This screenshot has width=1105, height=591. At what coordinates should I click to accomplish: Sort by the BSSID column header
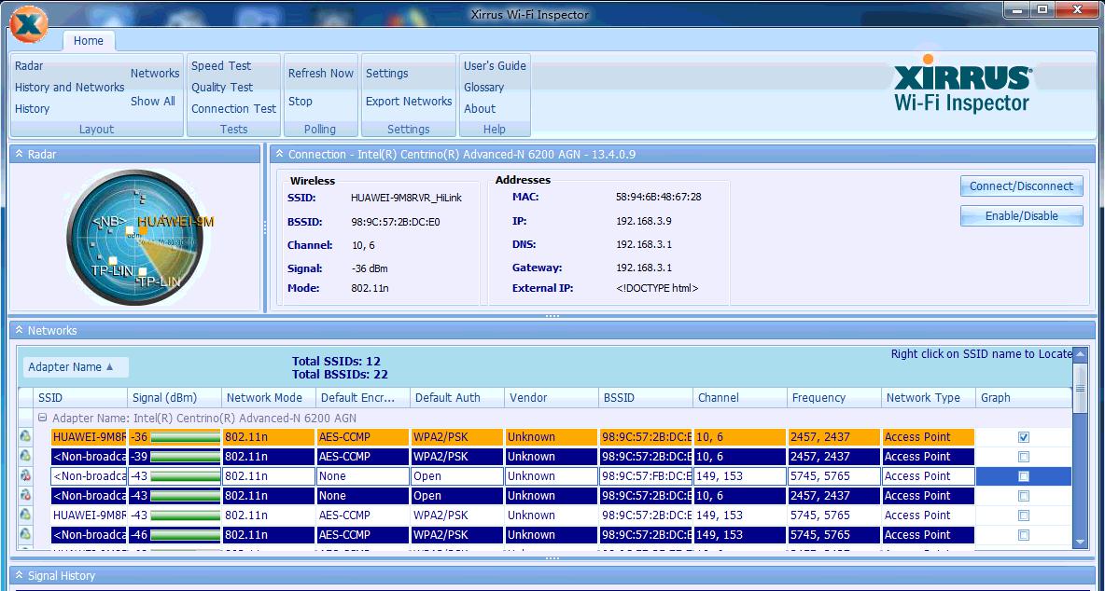click(x=646, y=397)
